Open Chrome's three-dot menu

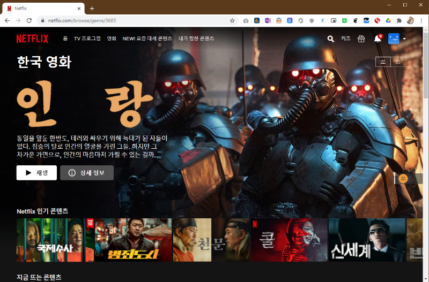[421, 20]
